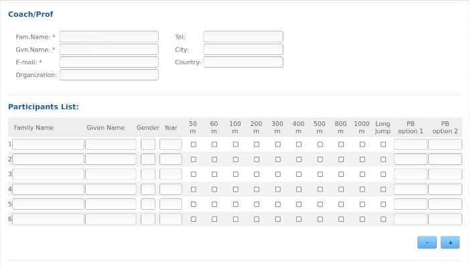Click the City text field

(x=243, y=50)
